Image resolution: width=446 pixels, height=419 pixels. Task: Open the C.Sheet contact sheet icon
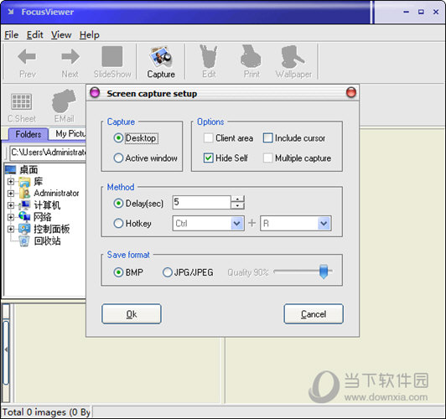[21, 101]
